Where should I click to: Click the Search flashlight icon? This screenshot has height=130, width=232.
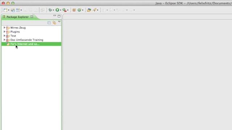click(x=94, y=10)
